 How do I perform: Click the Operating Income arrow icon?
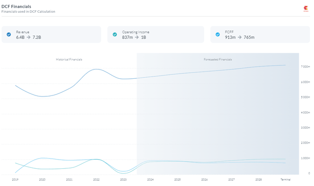(137, 37)
